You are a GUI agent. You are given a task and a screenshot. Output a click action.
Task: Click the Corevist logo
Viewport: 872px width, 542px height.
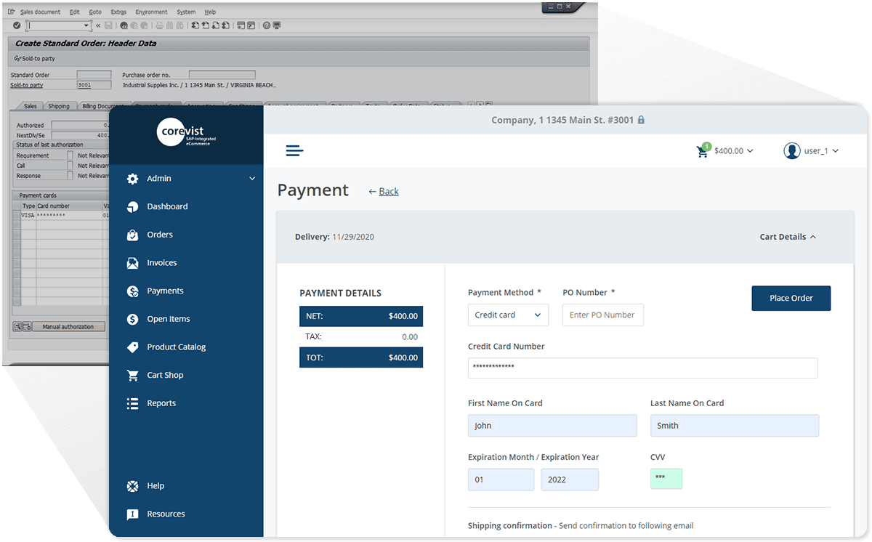pyautogui.click(x=186, y=133)
